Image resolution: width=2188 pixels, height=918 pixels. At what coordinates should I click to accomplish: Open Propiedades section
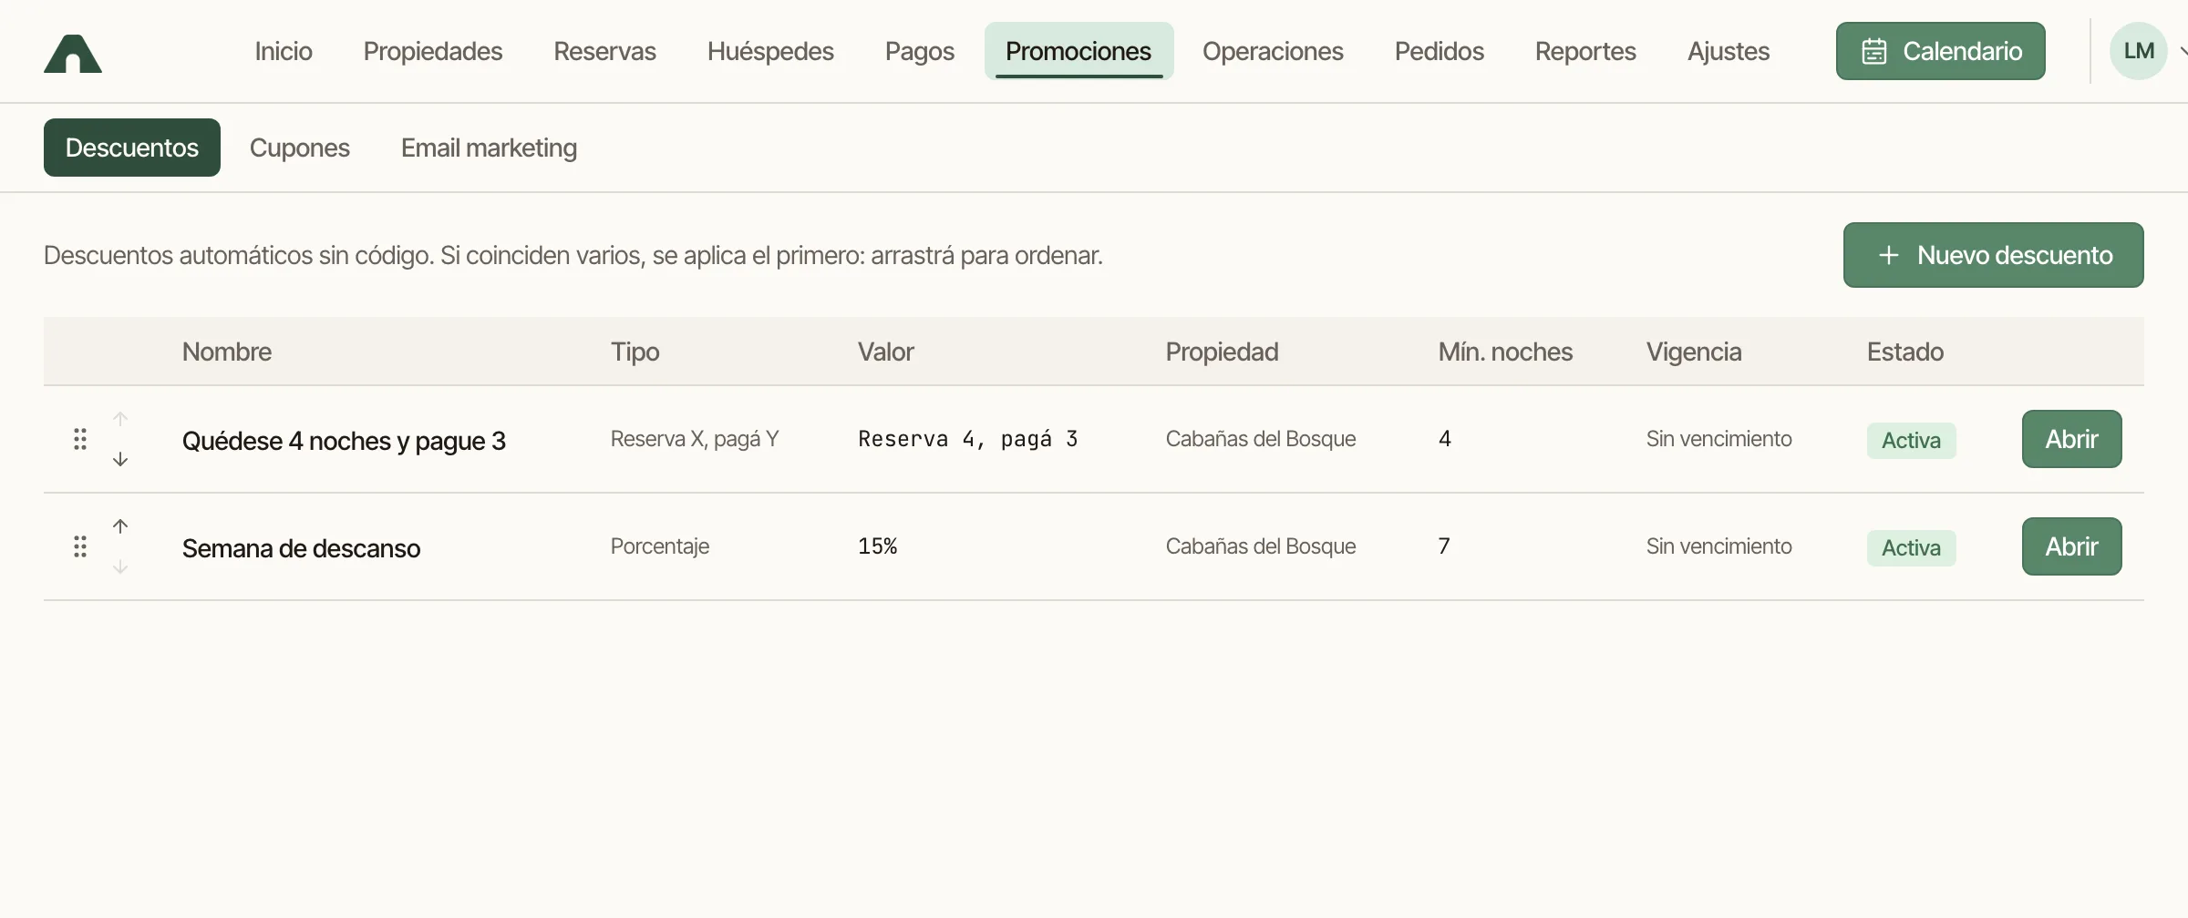[x=433, y=51]
